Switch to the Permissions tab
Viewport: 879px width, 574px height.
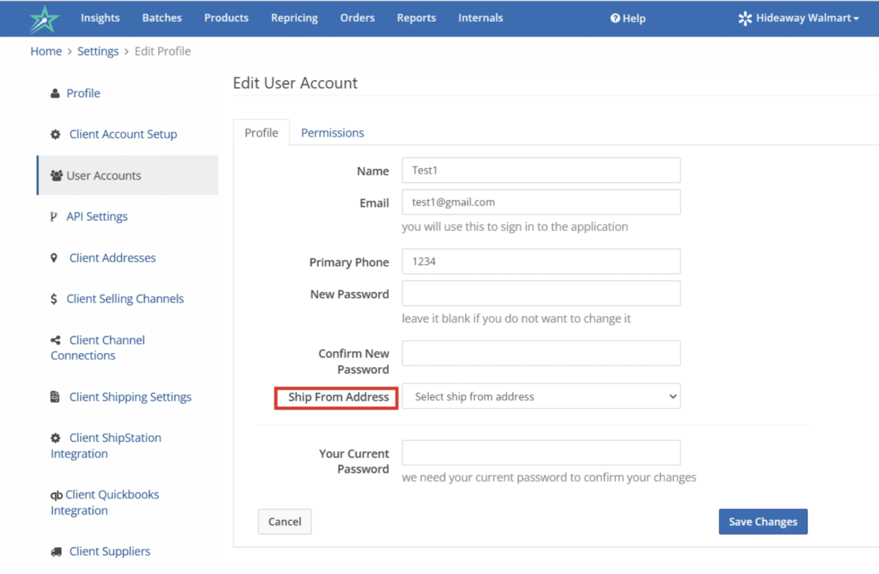pos(332,132)
